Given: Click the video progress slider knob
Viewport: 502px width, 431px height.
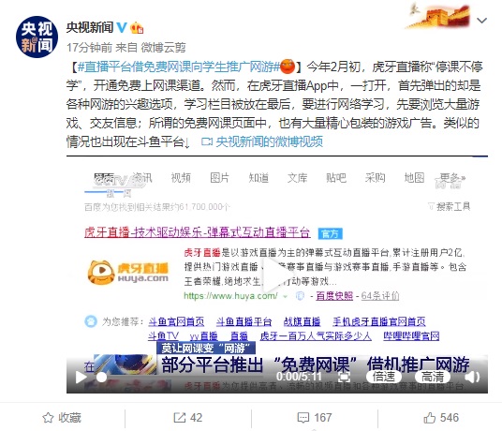Looking at the screenshot, I should [101, 378].
